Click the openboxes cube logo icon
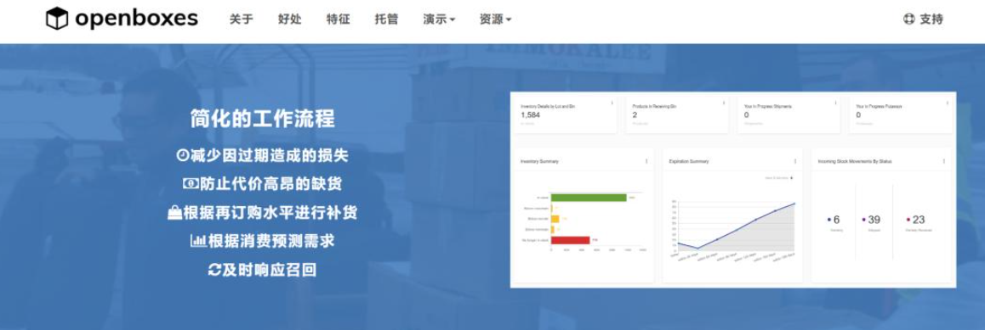 click(x=56, y=19)
